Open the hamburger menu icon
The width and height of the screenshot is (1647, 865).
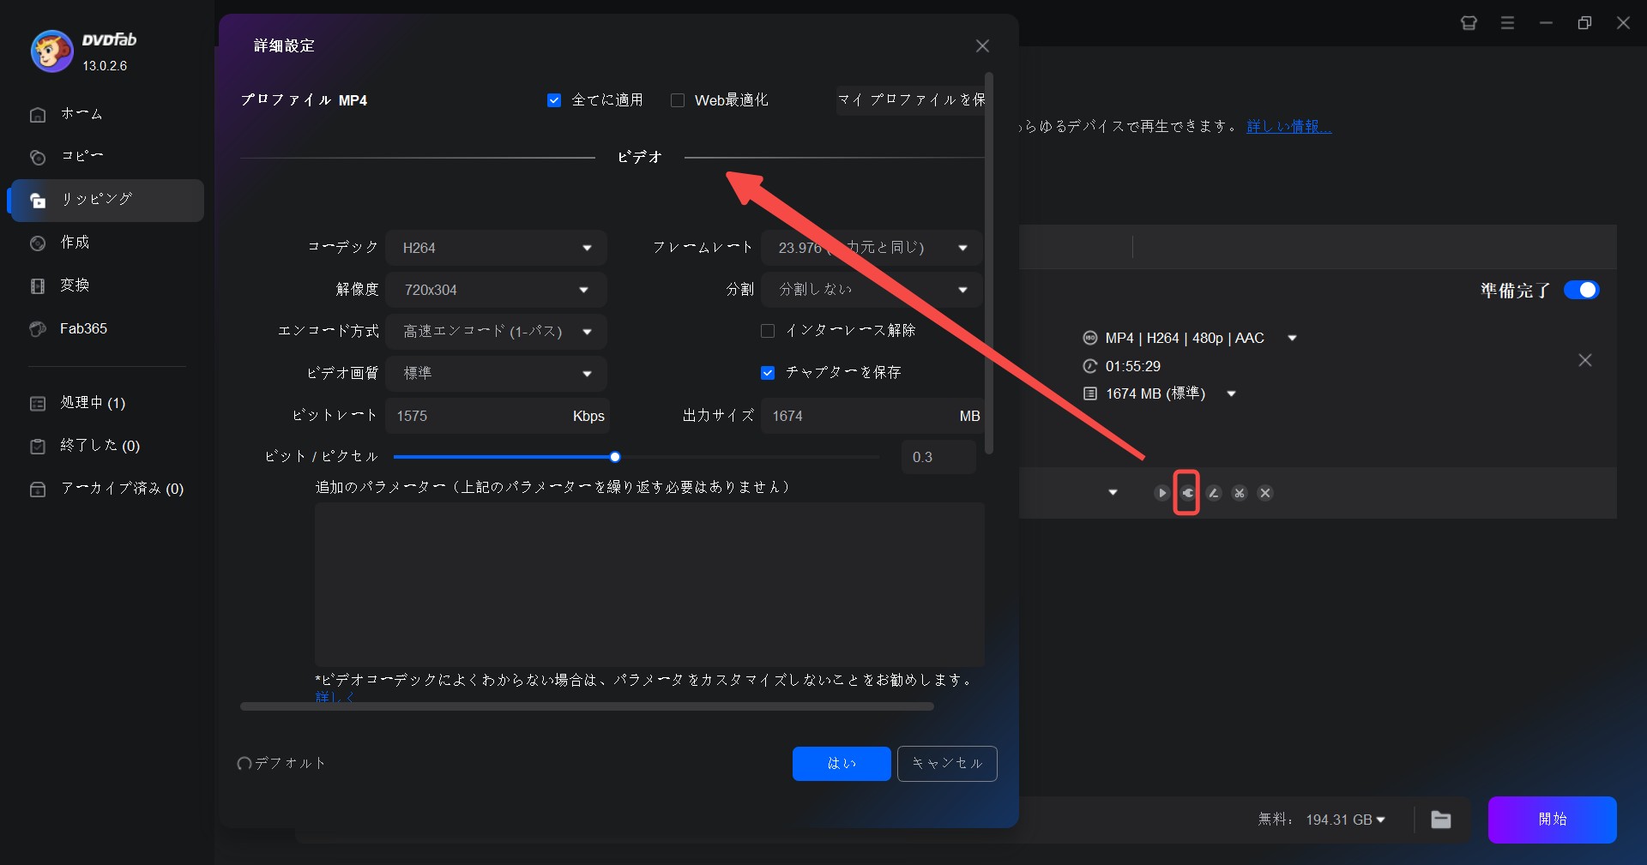point(1507,23)
